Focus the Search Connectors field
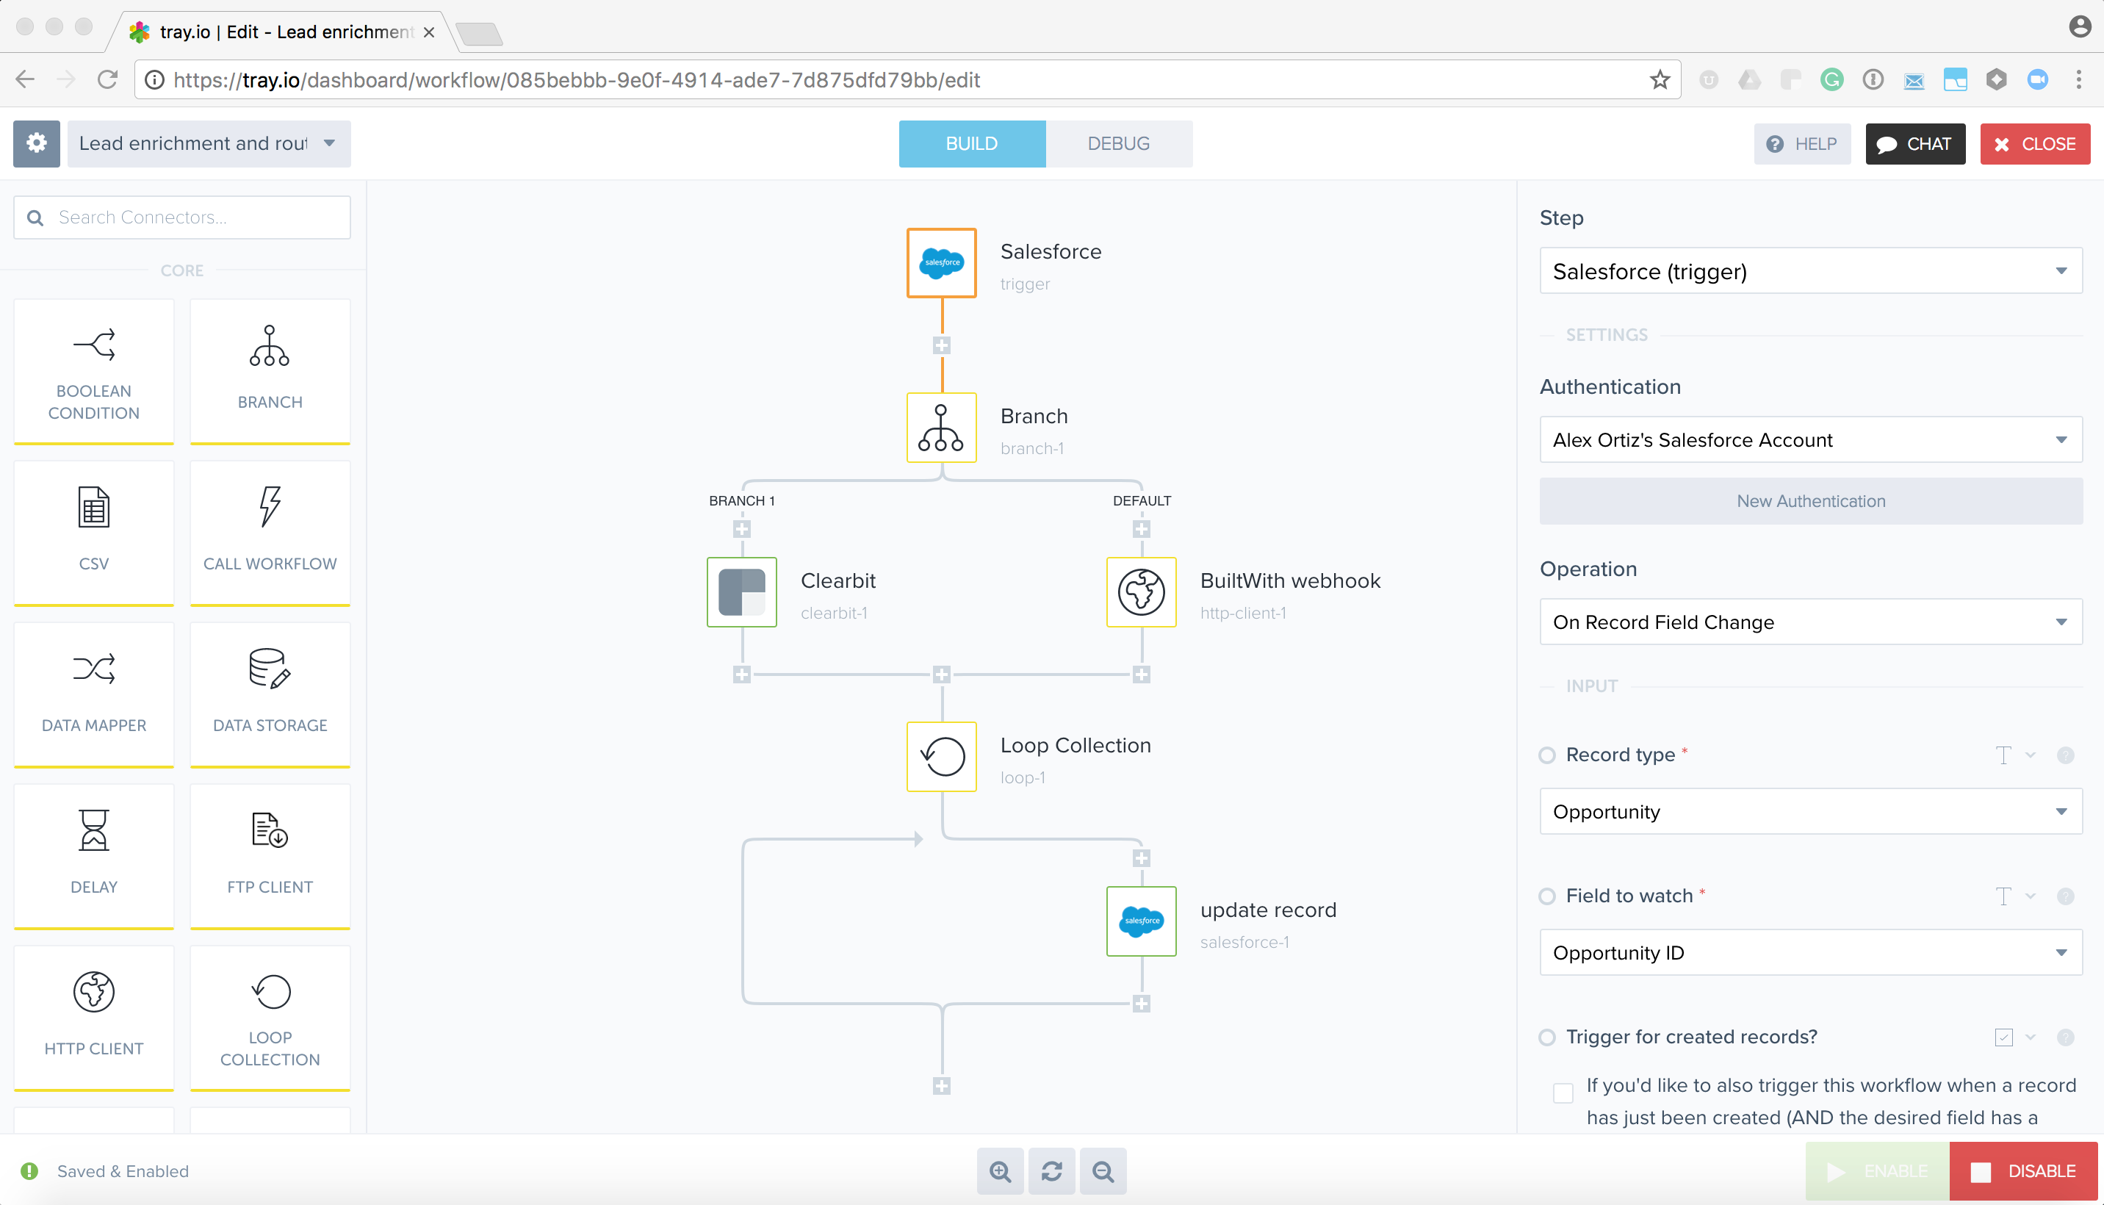Image resolution: width=2104 pixels, height=1205 pixels. (x=182, y=217)
